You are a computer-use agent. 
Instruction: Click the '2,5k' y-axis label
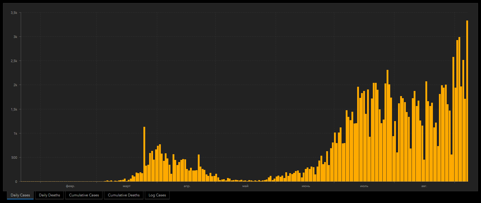tap(14, 61)
